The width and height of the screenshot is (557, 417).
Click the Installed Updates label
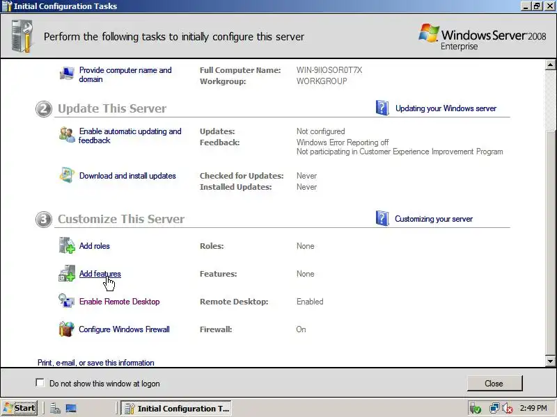point(235,187)
